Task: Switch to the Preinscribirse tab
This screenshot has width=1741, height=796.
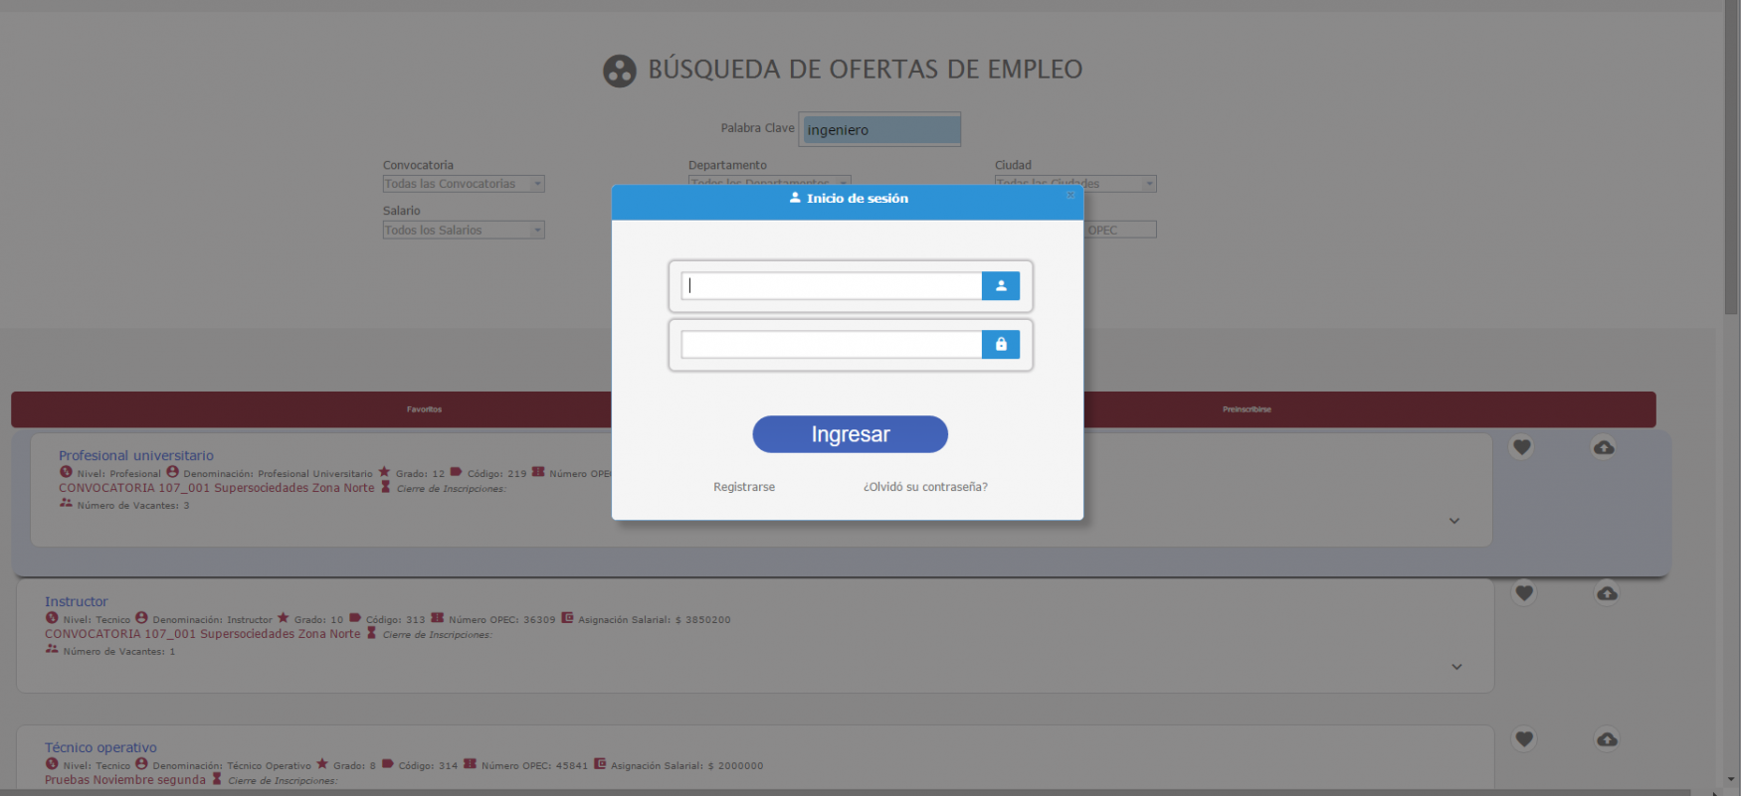Action: pyautogui.click(x=1247, y=409)
